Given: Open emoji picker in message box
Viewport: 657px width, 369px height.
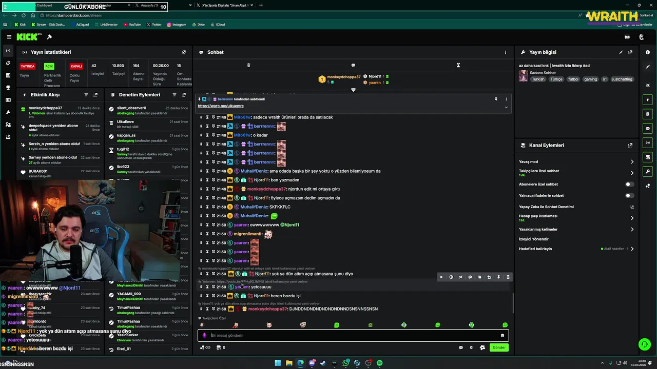Looking at the screenshot, I should click(x=503, y=335).
